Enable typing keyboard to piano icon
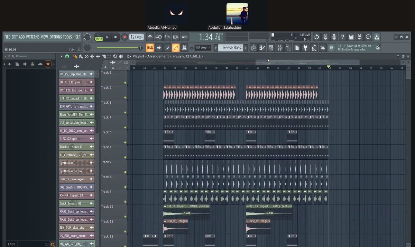 (x=150, y=47)
